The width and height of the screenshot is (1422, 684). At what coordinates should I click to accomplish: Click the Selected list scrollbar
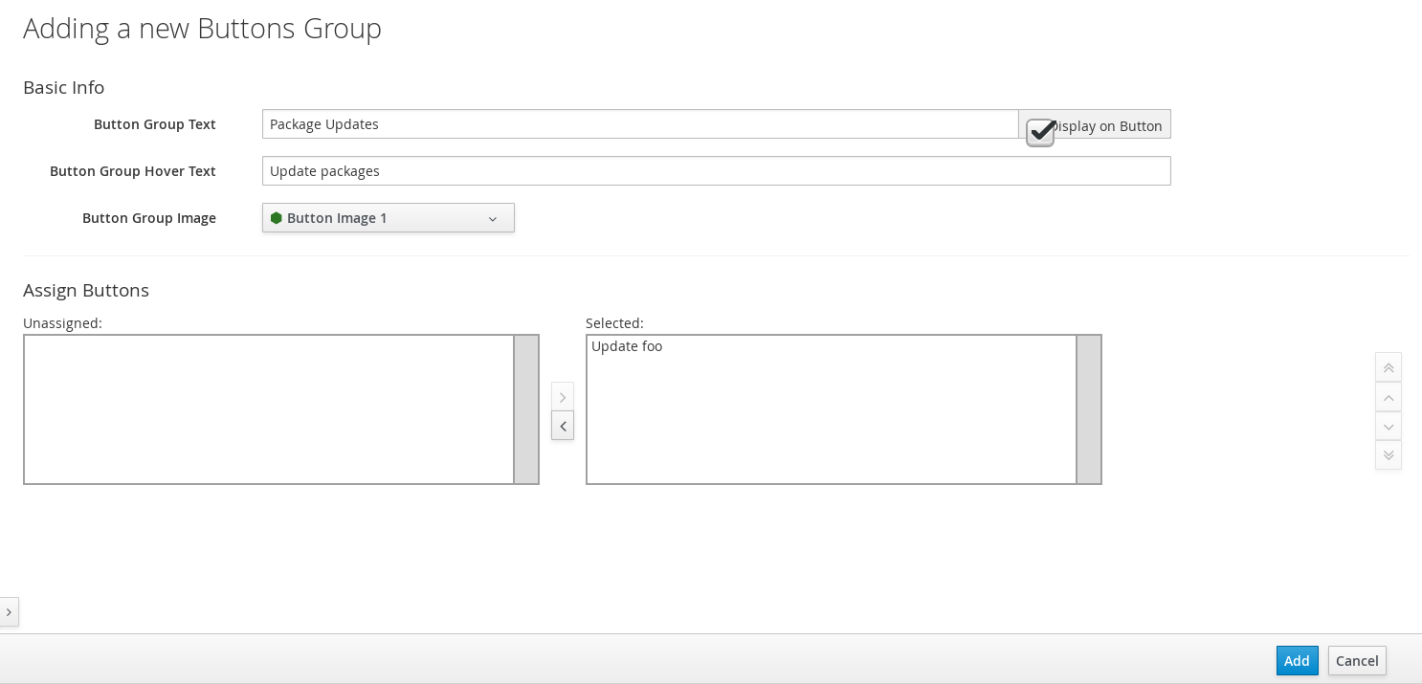1089,409
